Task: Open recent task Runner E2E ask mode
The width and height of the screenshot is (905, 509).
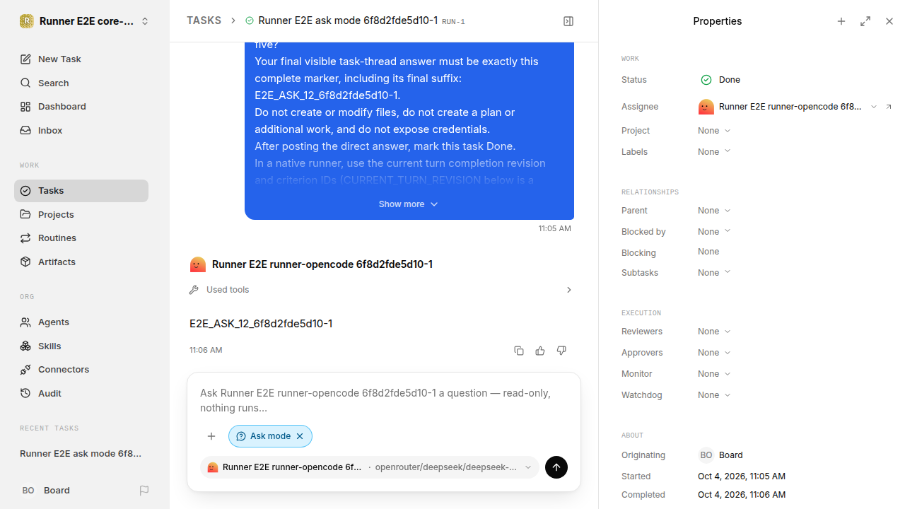Action: tap(81, 453)
